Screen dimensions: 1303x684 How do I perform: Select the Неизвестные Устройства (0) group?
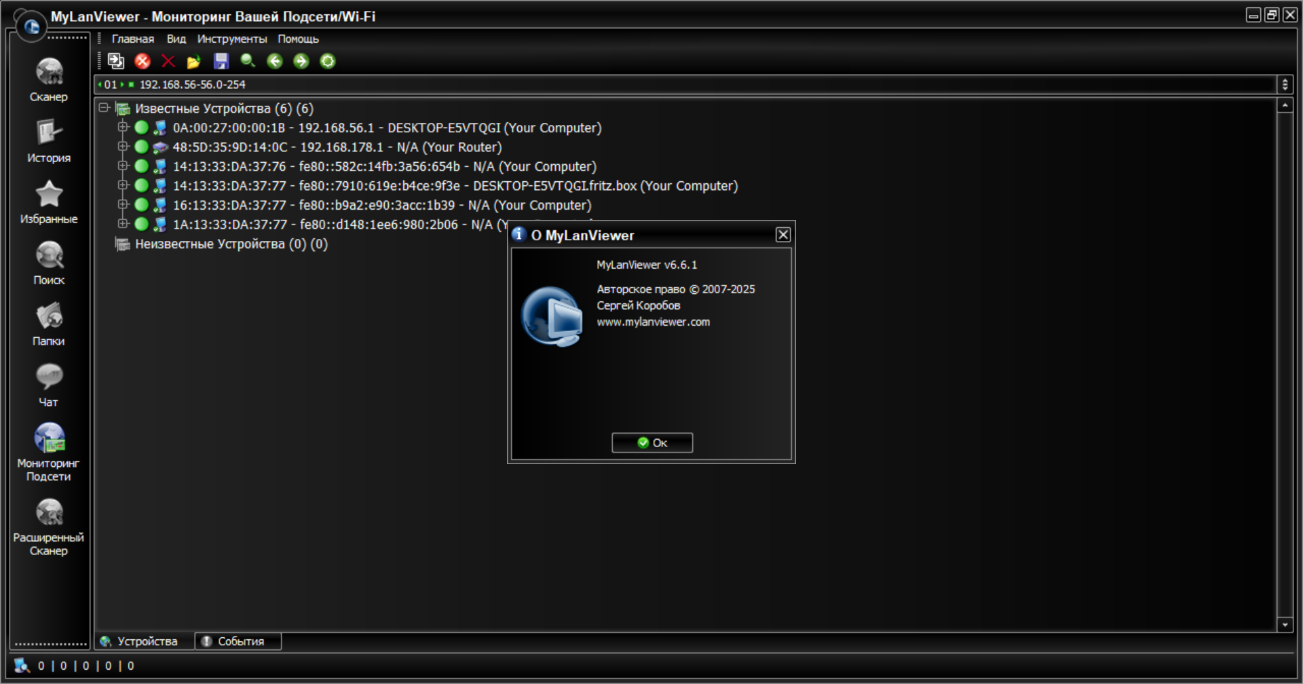(231, 244)
